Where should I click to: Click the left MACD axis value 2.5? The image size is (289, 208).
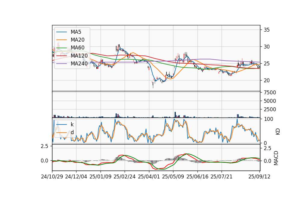coord(45,147)
